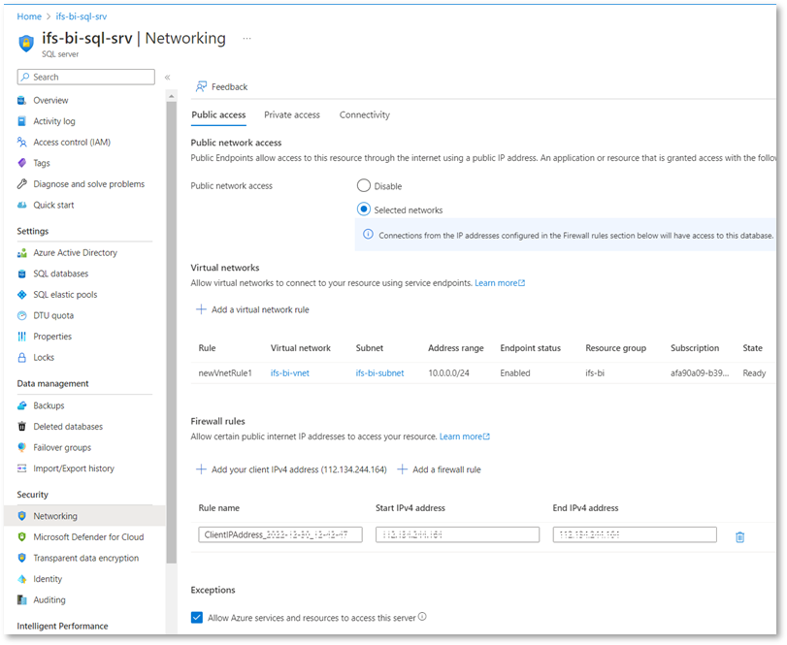Image resolution: width=787 pixels, height=645 pixels.
Task: Click the Backups icon
Action: (21, 405)
